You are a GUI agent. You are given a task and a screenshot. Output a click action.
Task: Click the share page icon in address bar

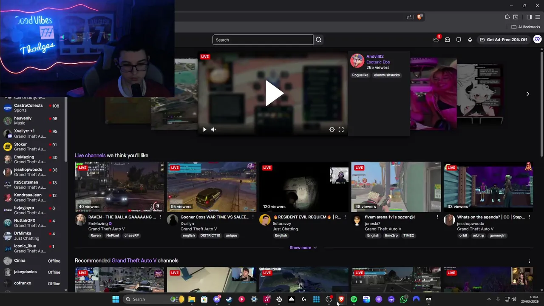point(409,17)
